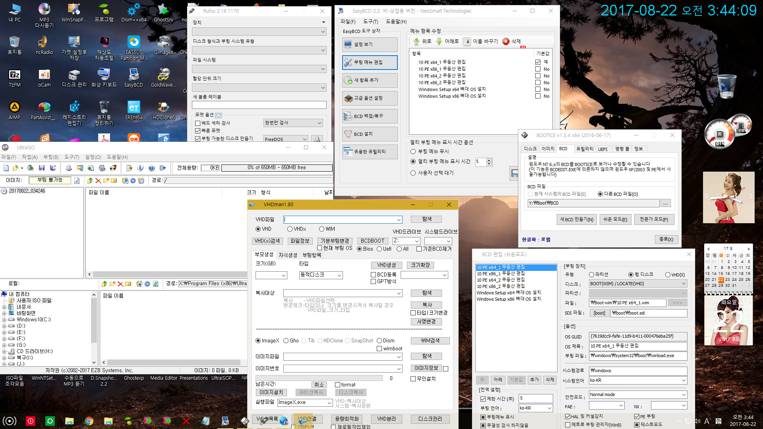
Task: Open BCD 설치 in EasyBCD sidebar
Action: 370,134
